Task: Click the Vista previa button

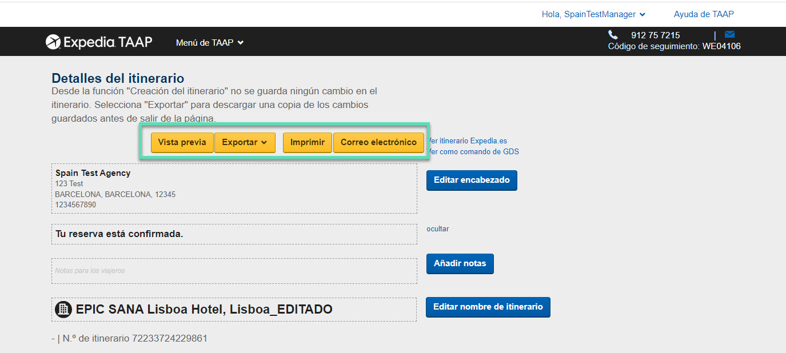Action: tap(182, 142)
